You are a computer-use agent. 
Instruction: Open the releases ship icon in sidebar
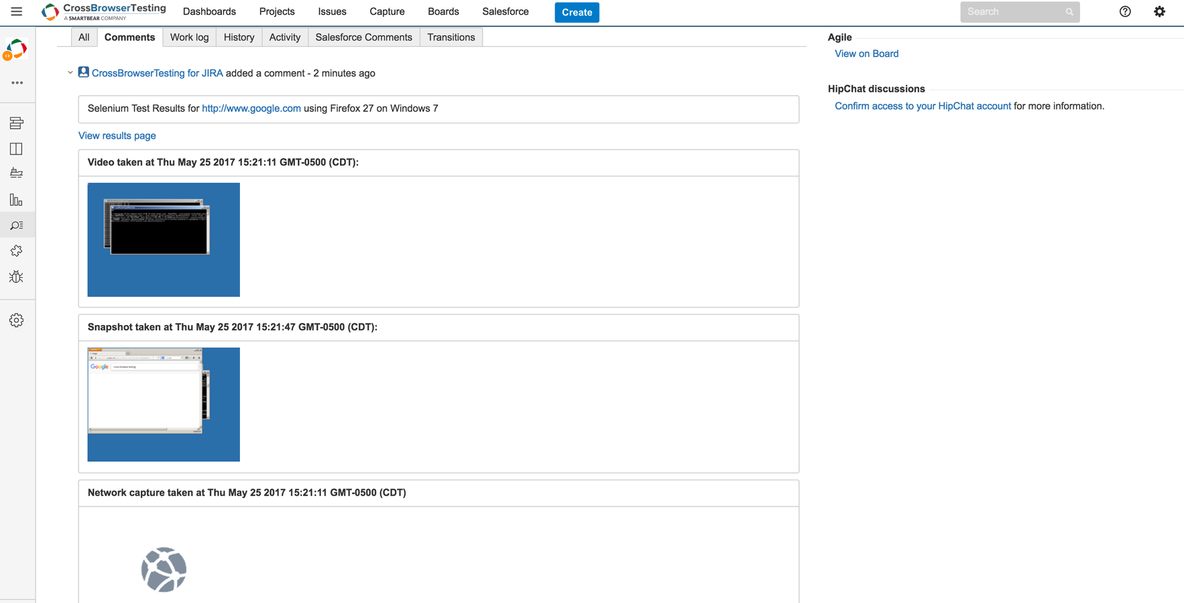(x=16, y=174)
